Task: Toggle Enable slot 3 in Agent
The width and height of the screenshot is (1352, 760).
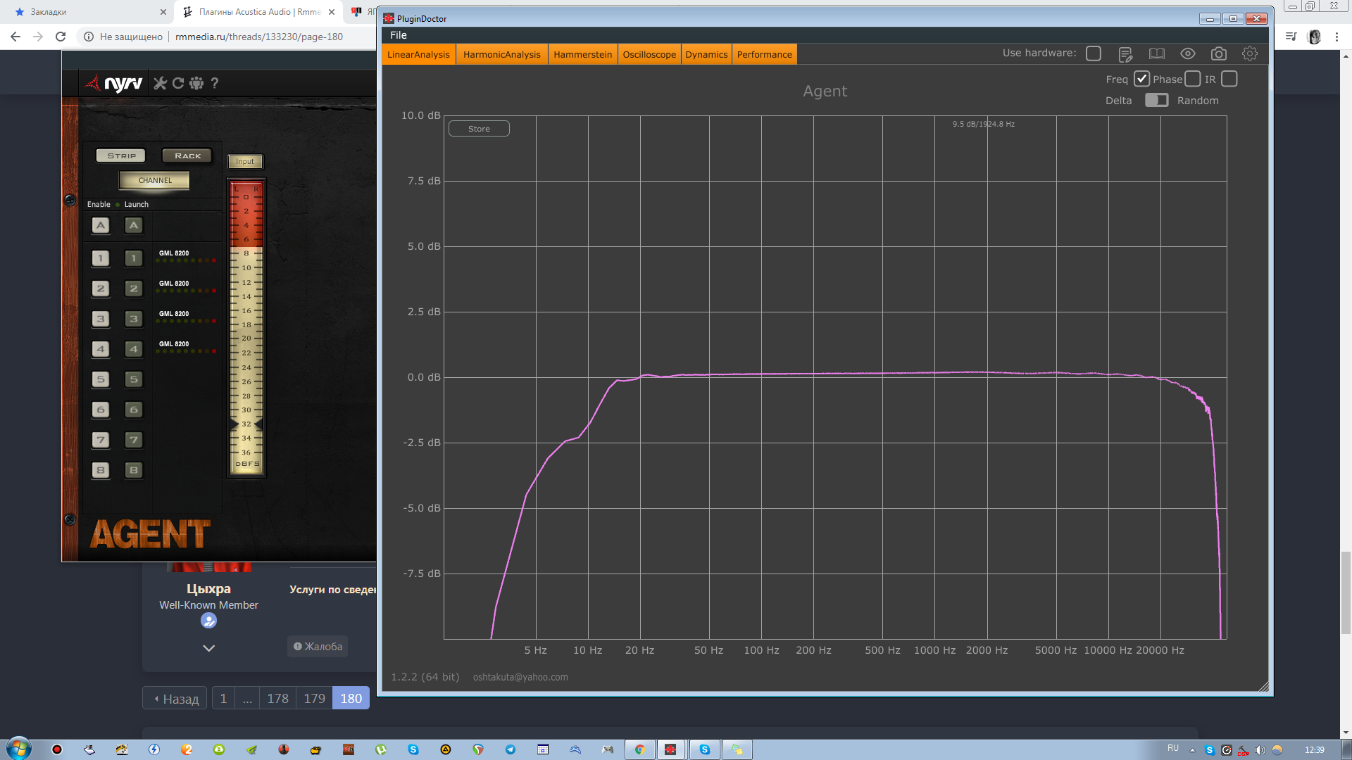Action: 101,319
